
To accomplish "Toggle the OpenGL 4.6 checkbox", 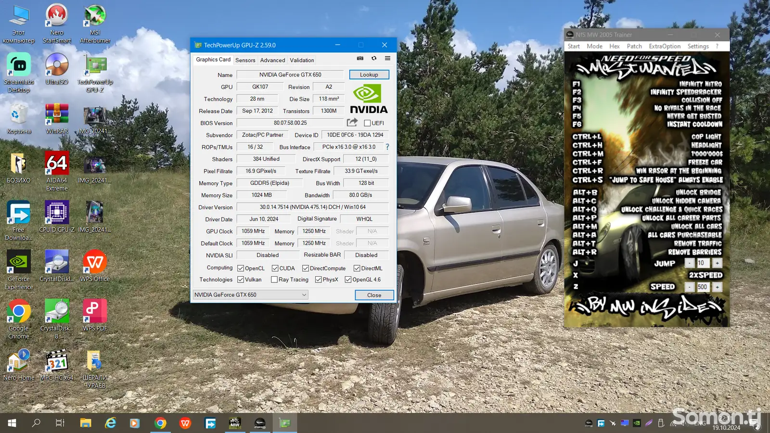I will (x=348, y=280).
